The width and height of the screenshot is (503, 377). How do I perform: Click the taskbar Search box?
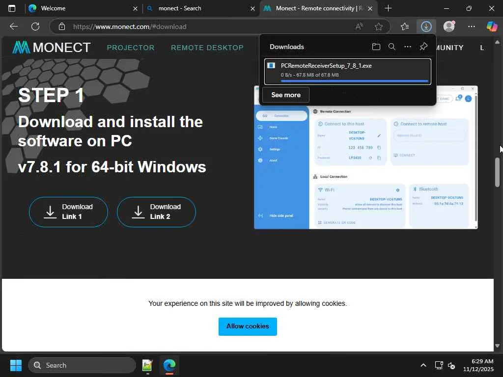pyautogui.click(x=82, y=365)
